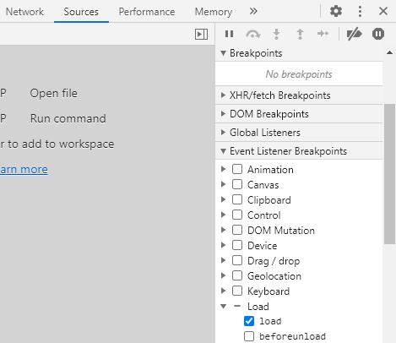Check the Control checkbox
Image resolution: width=396 pixels, height=343 pixels.
tap(237, 215)
